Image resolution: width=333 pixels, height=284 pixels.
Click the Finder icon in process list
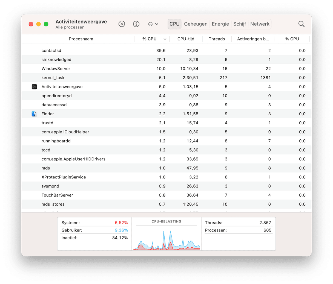34,114
